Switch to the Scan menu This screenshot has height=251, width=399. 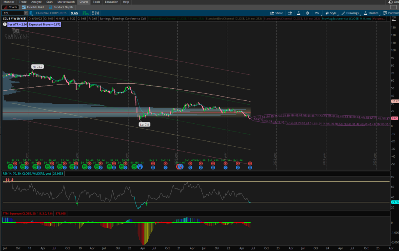point(50,2)
